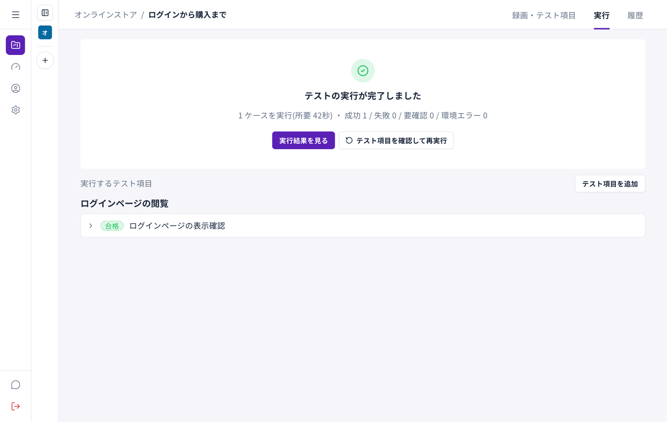Switch to the 録画・テスト項目 tab
Image resolution: width=667 pixels, height=422 pixels.
tap(544, 16)
